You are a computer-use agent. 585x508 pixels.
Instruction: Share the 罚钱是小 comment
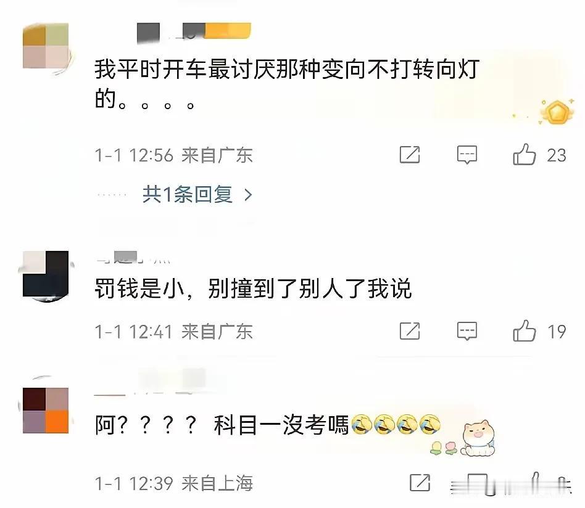click(x=410, y=331)
